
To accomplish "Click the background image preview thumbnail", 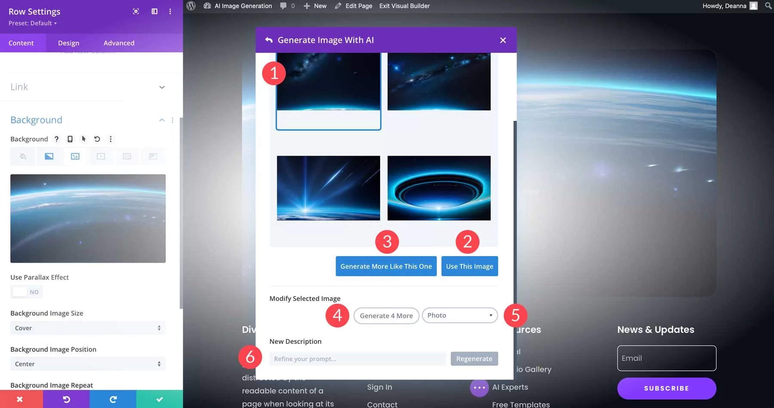I will point(88,218).
